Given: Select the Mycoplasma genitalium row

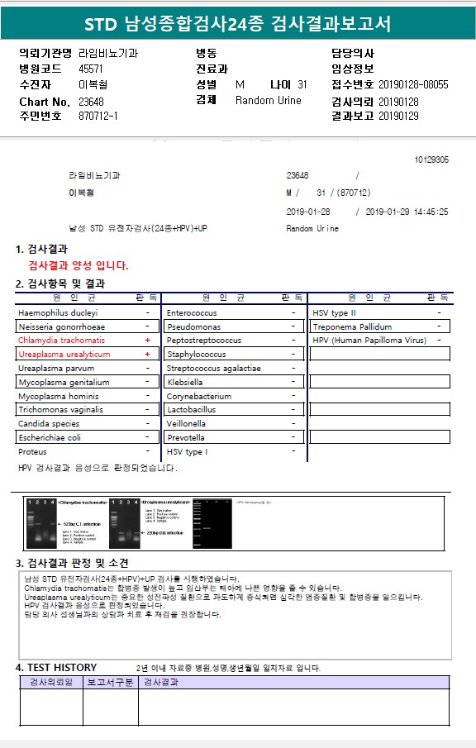Looking at the screenshot, I should pos(88,382).
